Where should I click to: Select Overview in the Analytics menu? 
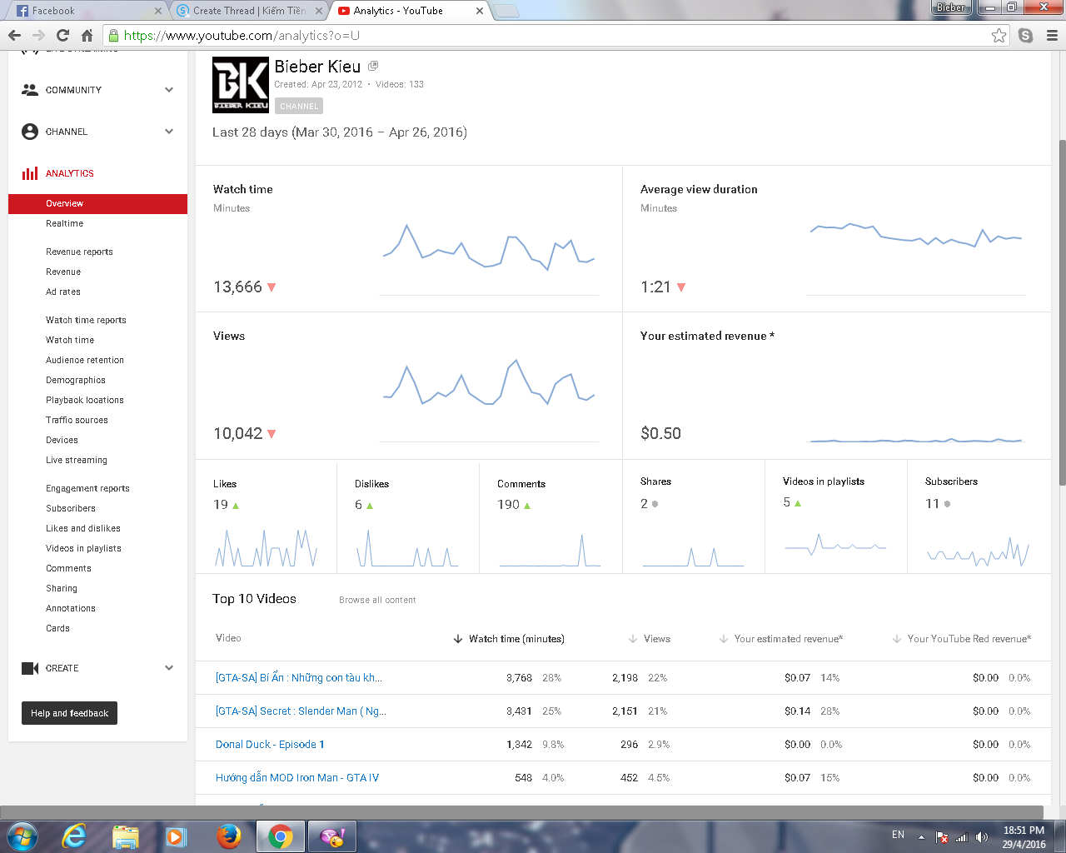pos(97,203)
